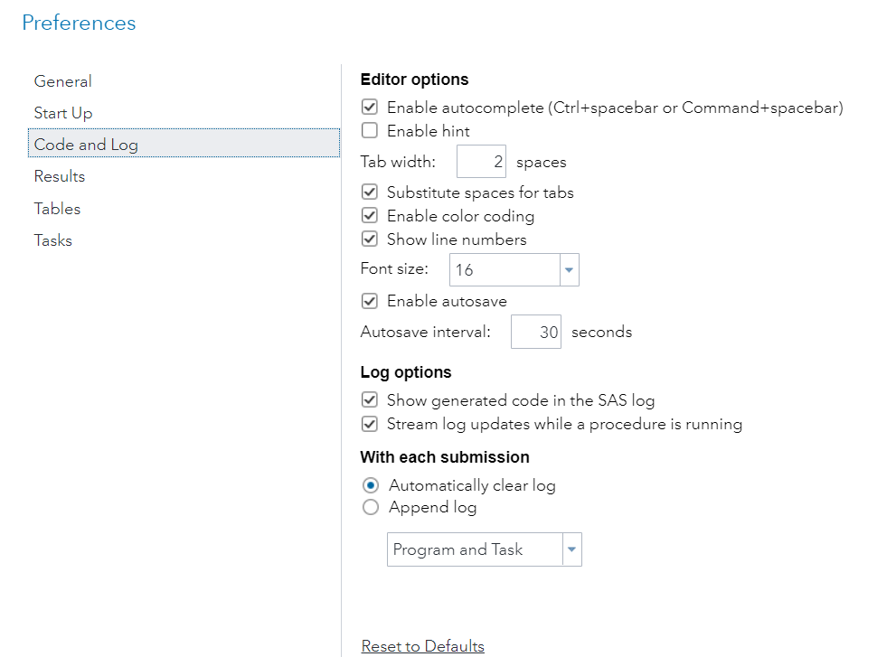Open the General preferences section
896x657 pixels.
63,81
